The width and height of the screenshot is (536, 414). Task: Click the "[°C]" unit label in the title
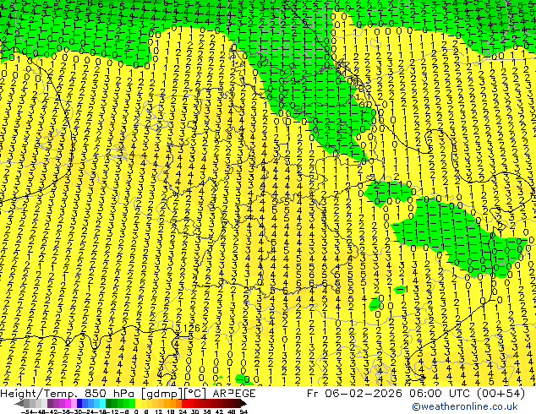pos(195,394)
